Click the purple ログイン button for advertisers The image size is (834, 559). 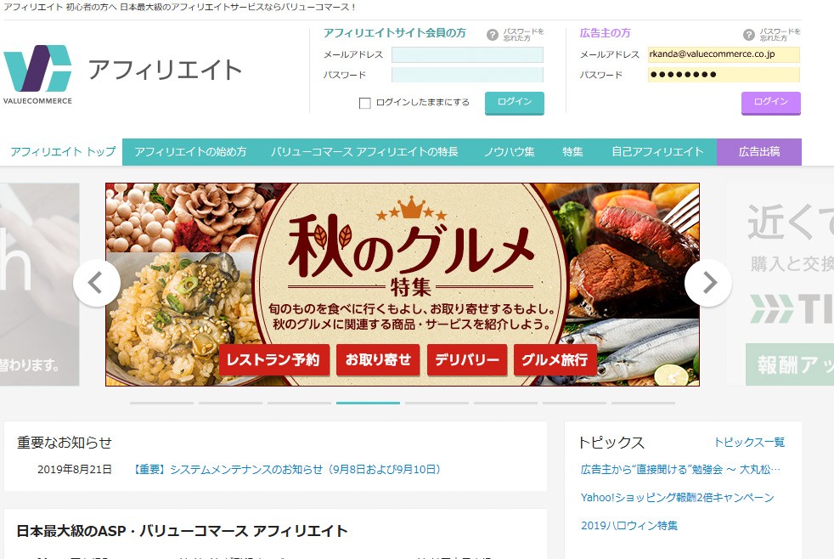(x=770, y=103)
